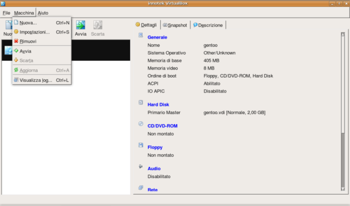Choose Impostazioni... from the menu
The image size is (350, 206).
click(41, 32)
